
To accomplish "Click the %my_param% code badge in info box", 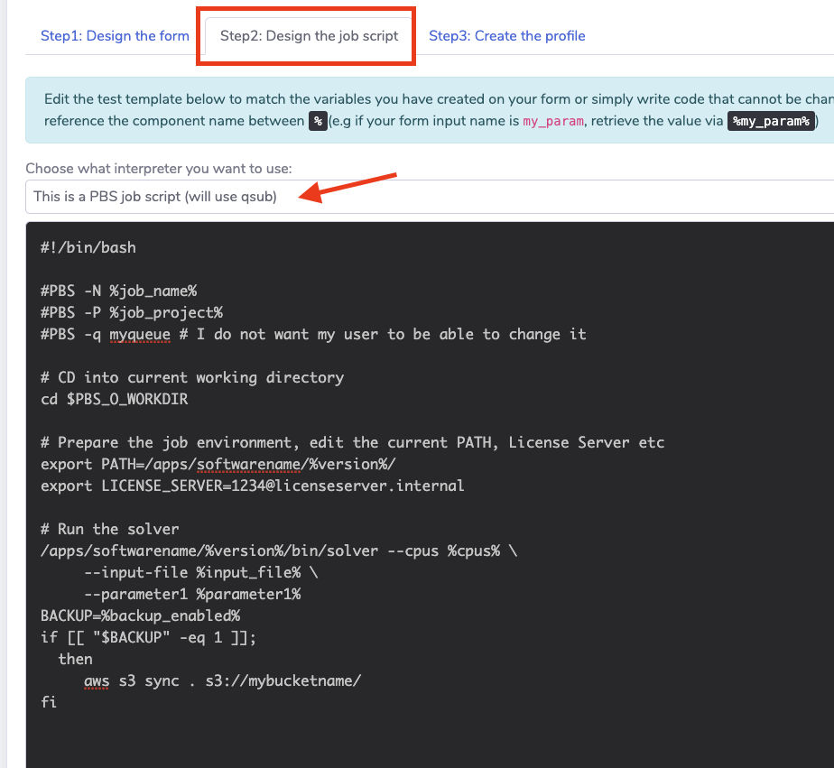I will click(x=771, y=121).
